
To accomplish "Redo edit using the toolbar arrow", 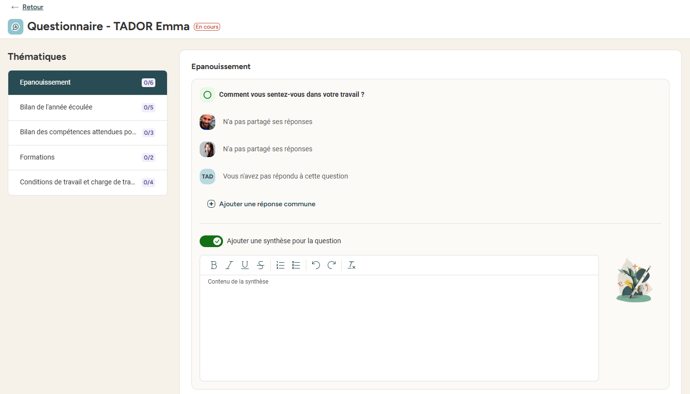I will 332,265.
